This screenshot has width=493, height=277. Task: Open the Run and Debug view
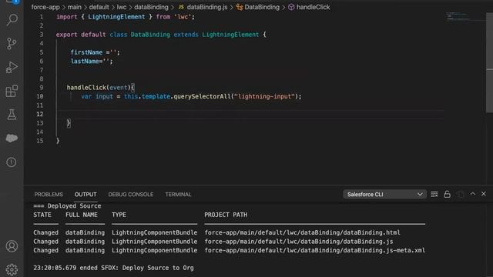(12, 67)
